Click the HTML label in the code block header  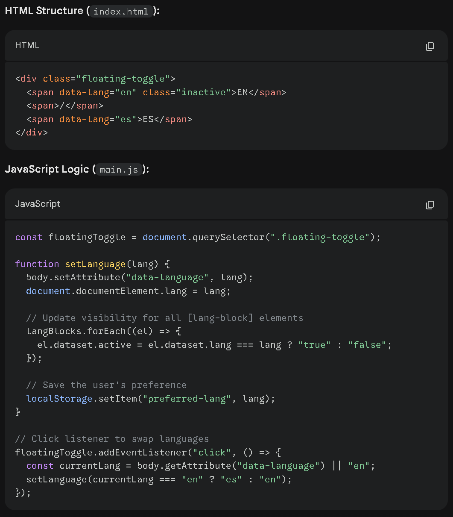pos(27,45)
